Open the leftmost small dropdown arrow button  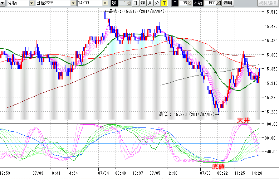click(3, 3)
